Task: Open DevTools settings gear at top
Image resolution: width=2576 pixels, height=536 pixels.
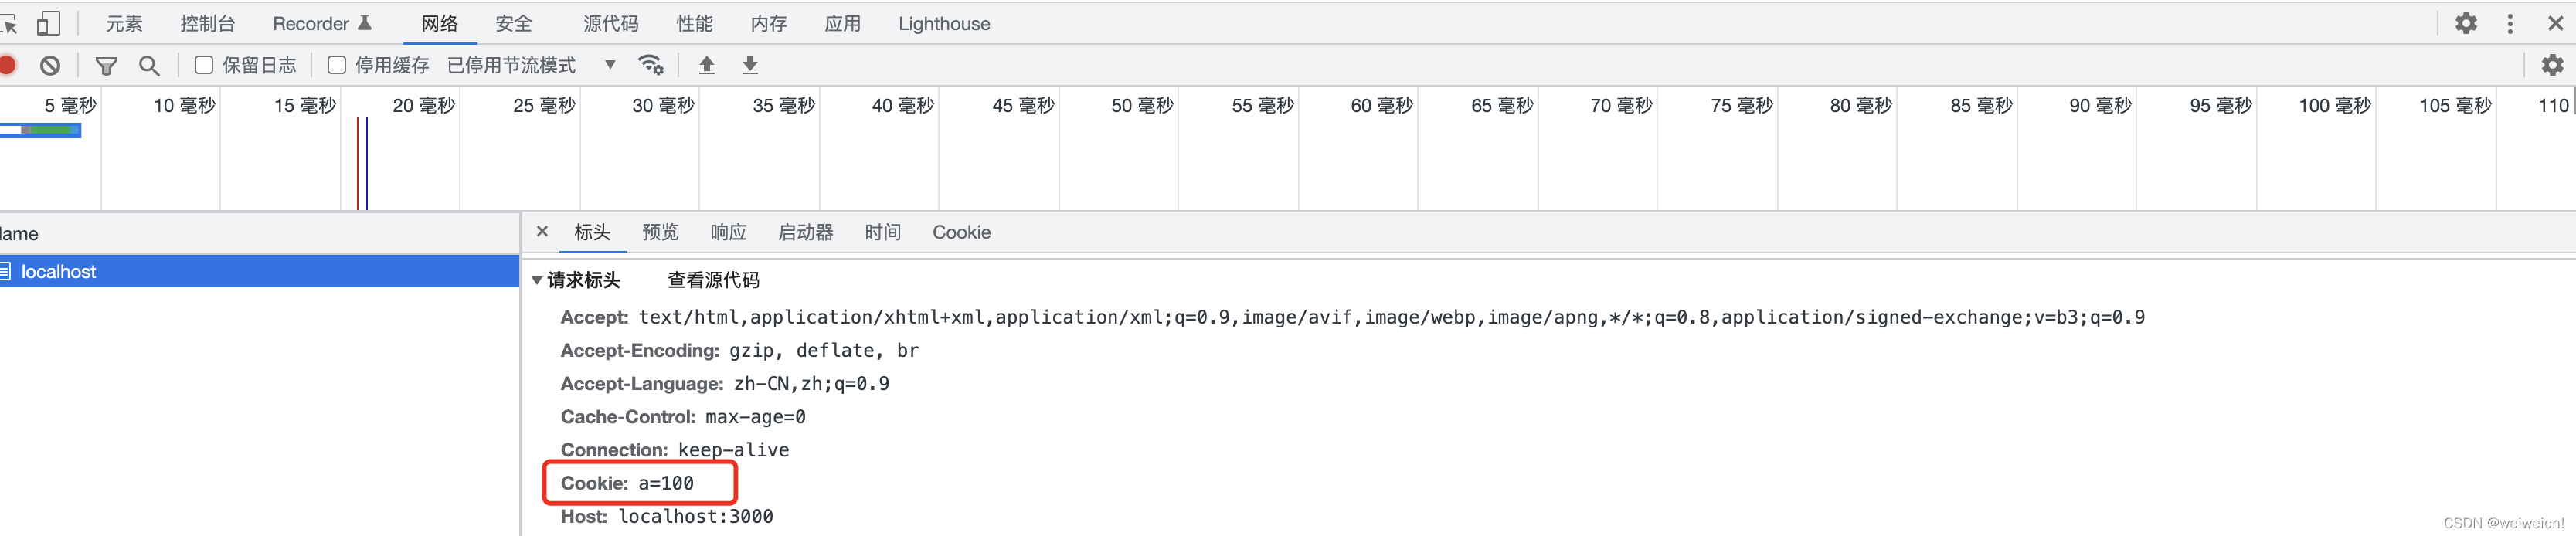Action: 2466,23
